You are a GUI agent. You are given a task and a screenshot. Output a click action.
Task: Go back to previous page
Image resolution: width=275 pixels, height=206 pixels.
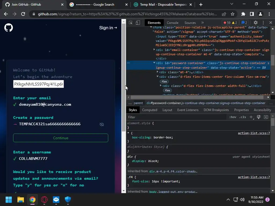6,14
